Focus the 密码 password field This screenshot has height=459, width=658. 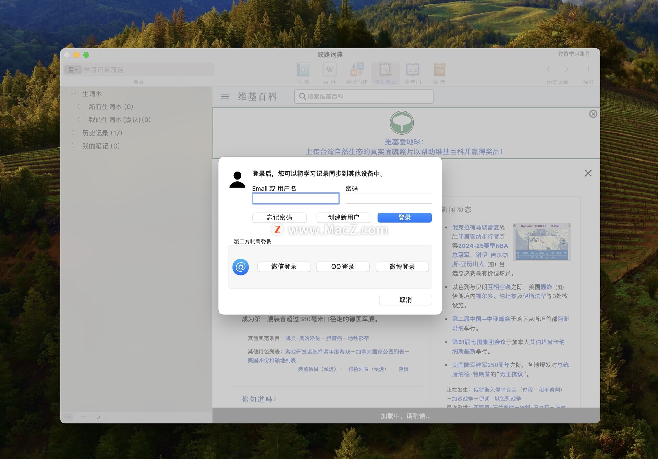tap(389, 198)
